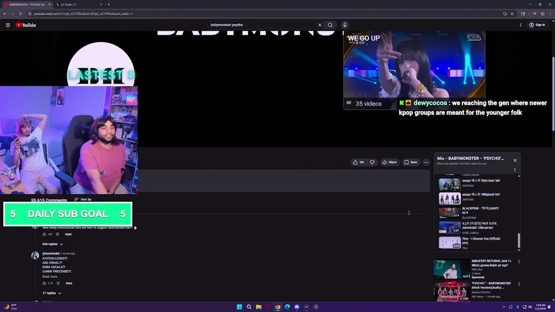
Task: Open the YouTube guide hamburger menu
Action: pos(8,25)
